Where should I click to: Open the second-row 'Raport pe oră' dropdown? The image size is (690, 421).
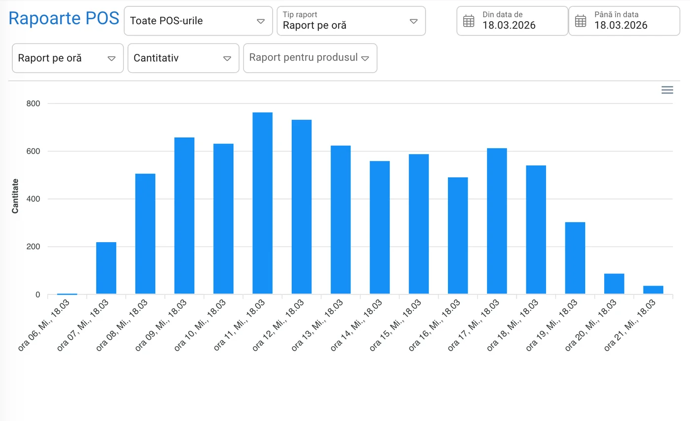coord(68,58)
